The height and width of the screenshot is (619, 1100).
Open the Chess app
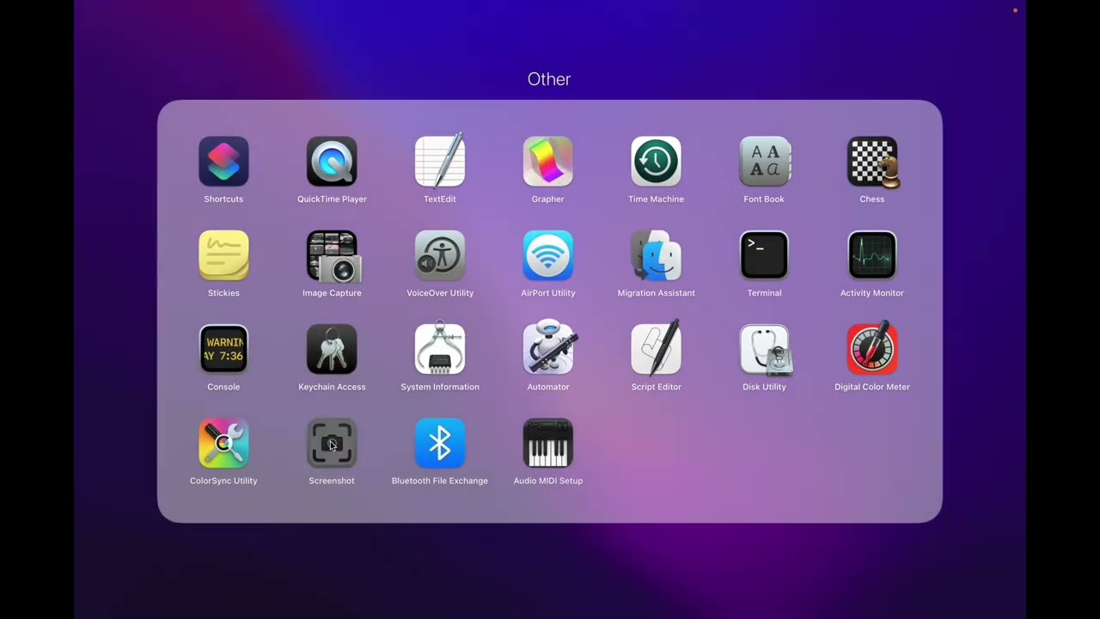872,162
